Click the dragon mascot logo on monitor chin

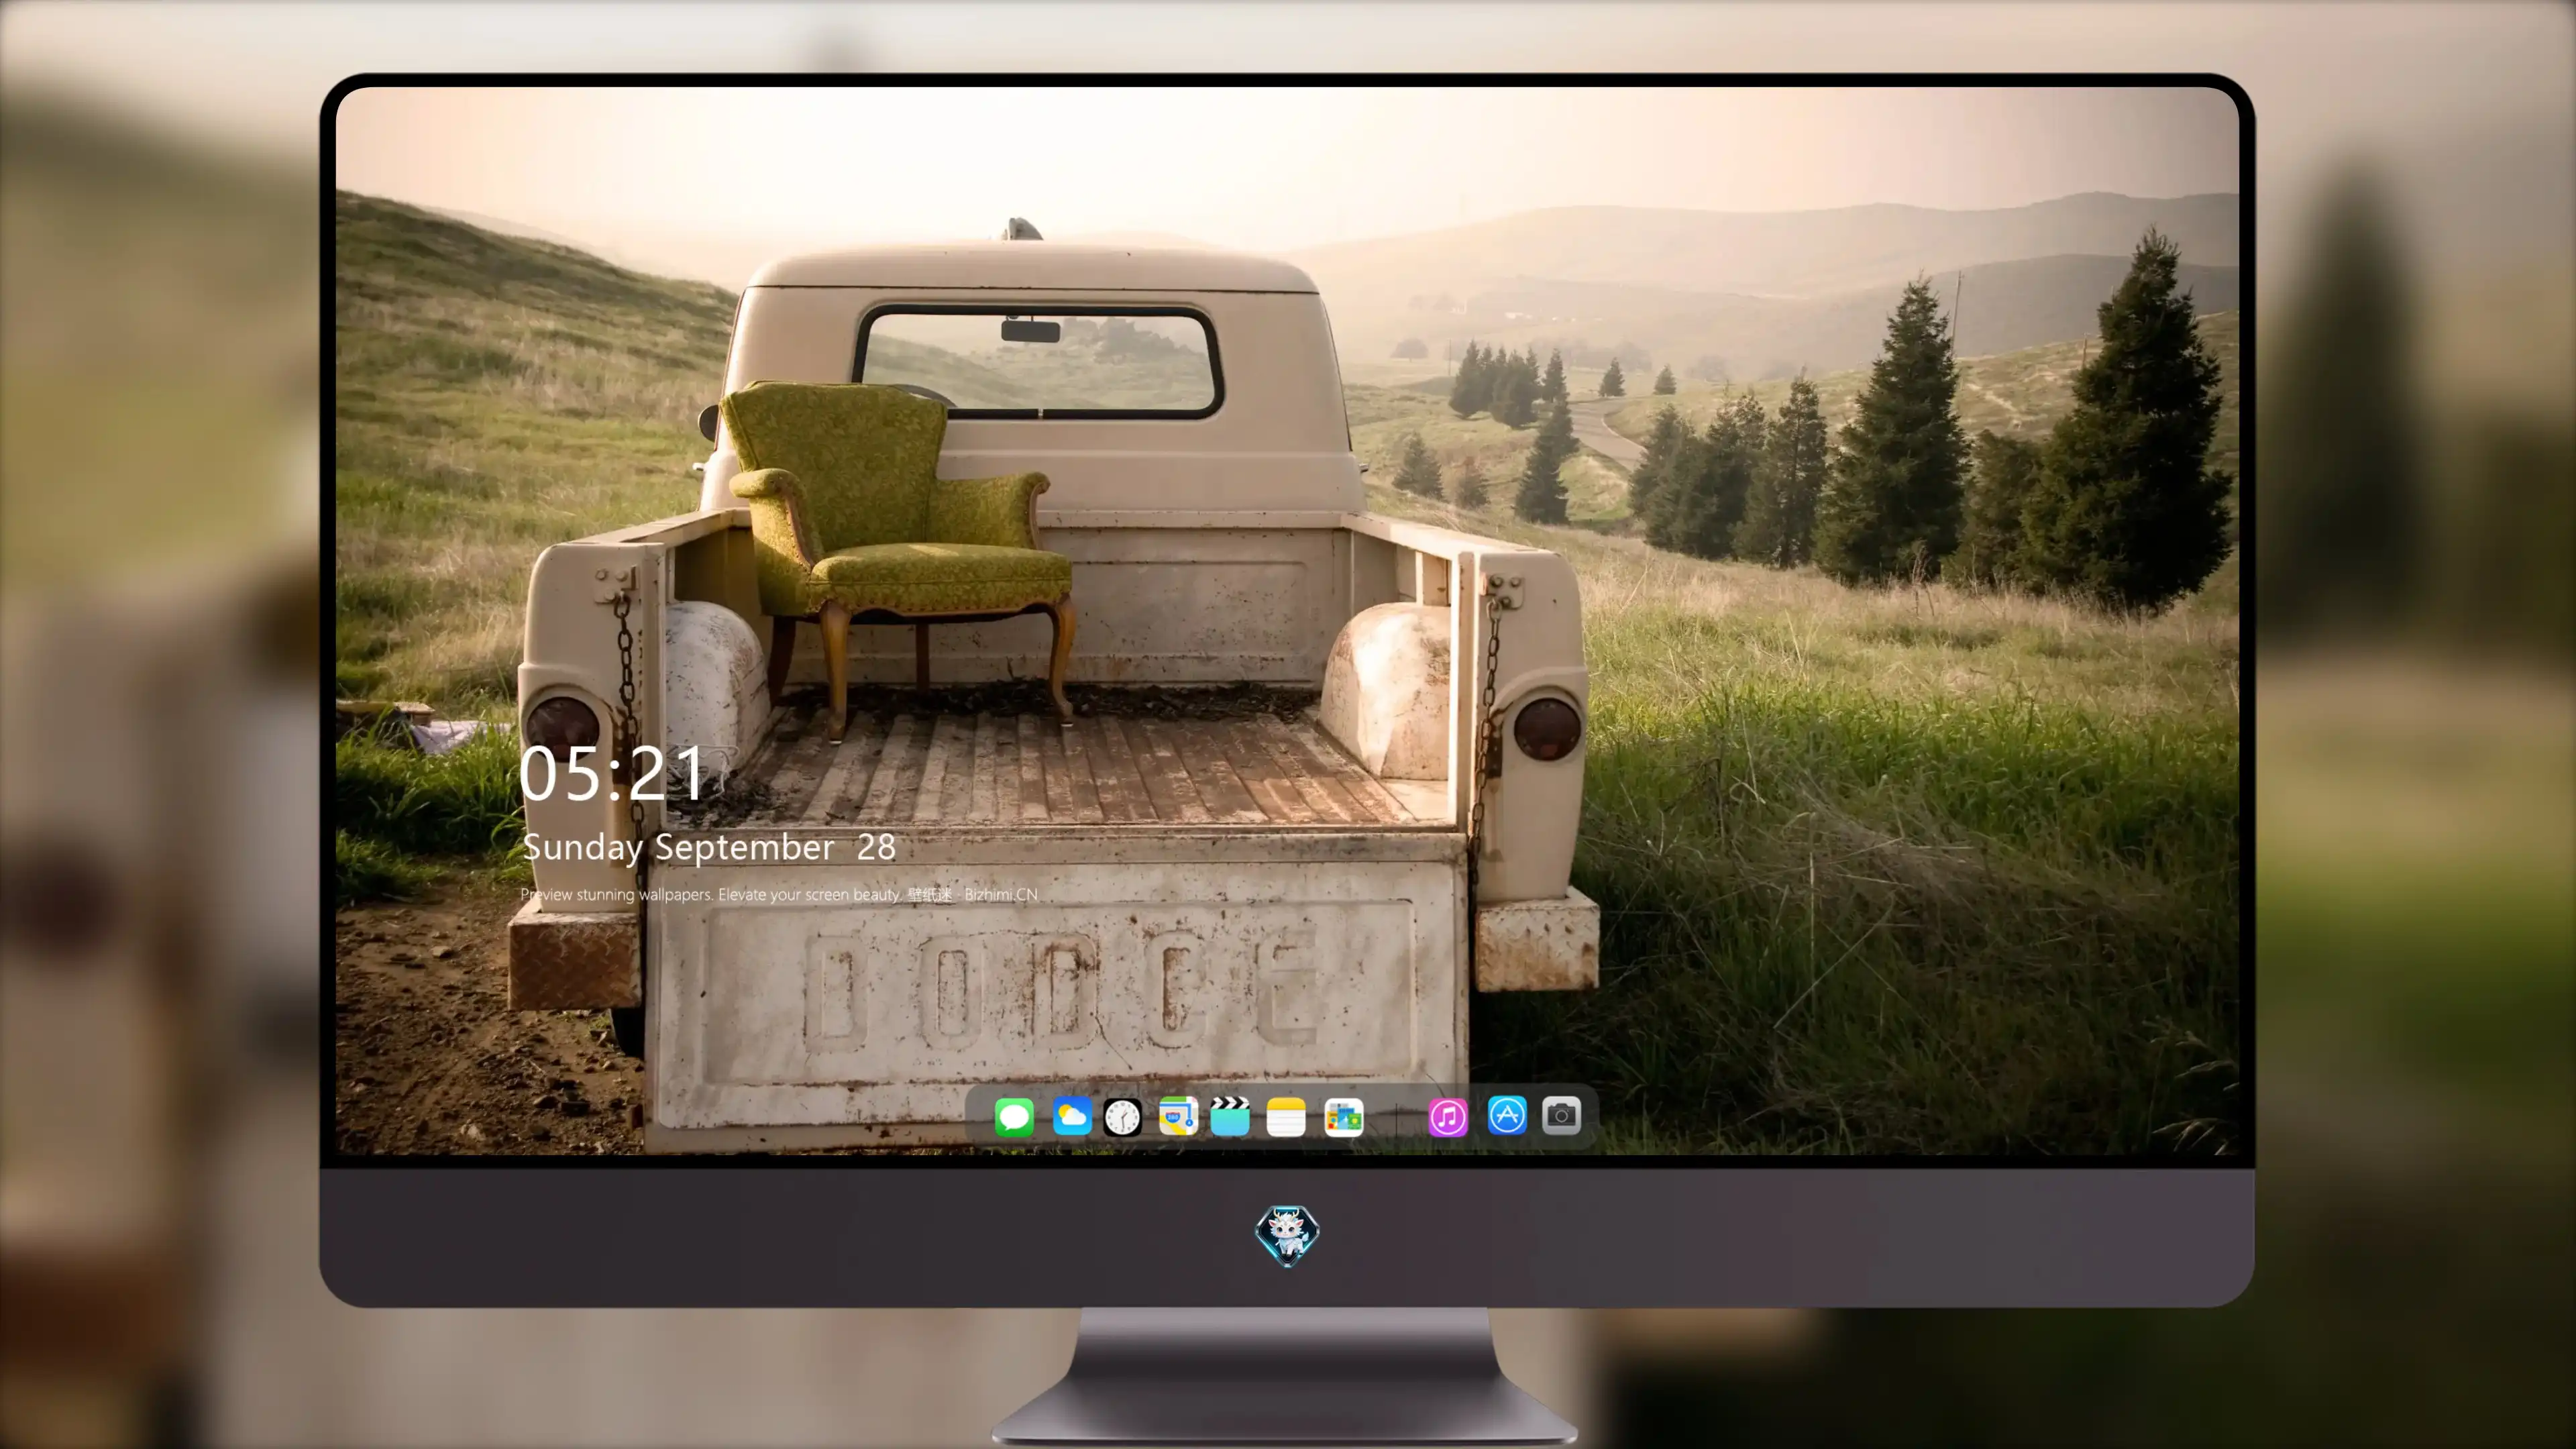[x=1287, y=1235]
